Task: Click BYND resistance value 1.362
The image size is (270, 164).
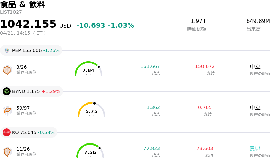Action: [x=153, y=107]
